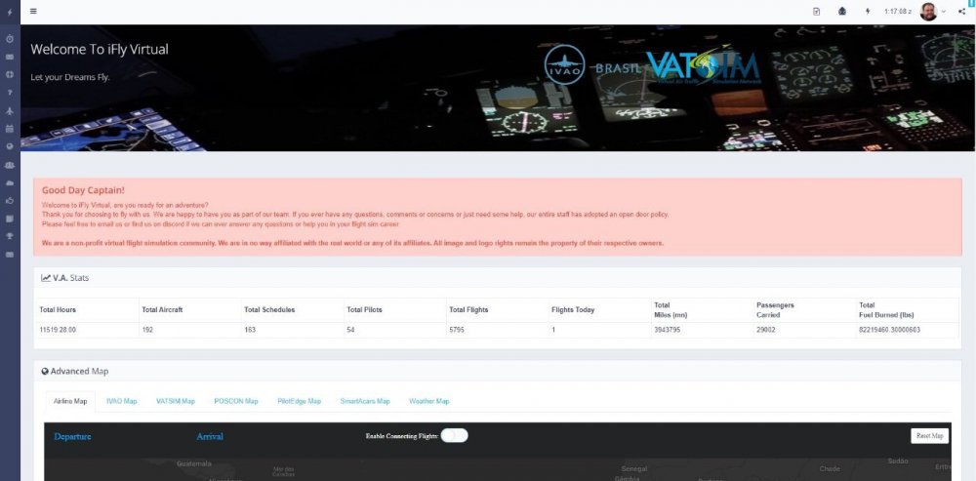Toggle Enable Connecting Flights switch
The width and height of the screenshot is (976, 481).
coord(454,436)
